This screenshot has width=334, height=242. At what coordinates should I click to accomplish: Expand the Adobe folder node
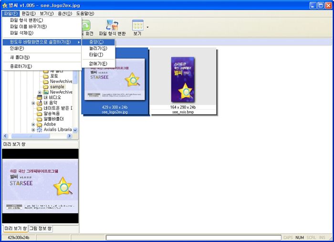point(33,124)
